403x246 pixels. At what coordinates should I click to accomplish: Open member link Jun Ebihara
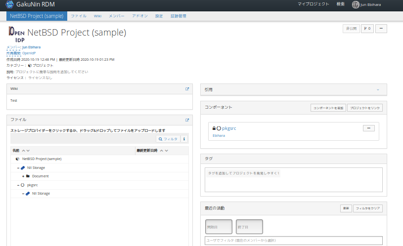31,47
